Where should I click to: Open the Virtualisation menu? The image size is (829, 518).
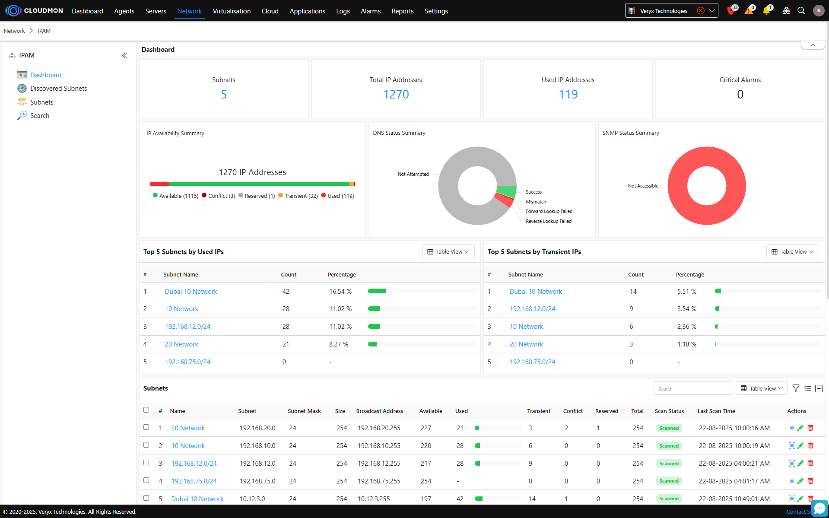232,11
